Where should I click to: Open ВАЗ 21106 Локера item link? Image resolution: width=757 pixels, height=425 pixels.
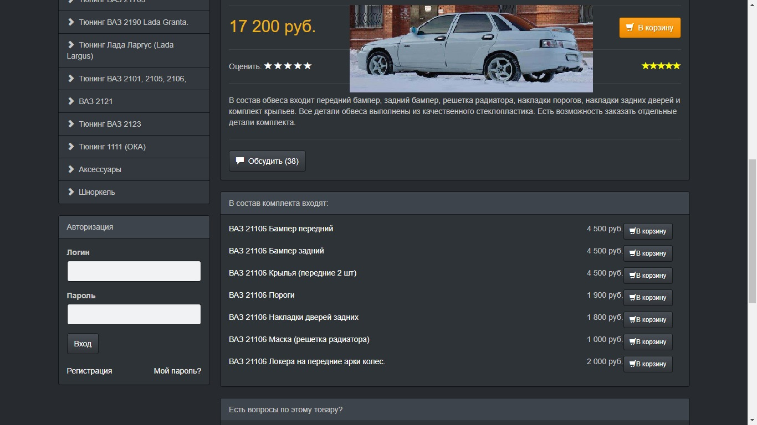pos(307,361)
